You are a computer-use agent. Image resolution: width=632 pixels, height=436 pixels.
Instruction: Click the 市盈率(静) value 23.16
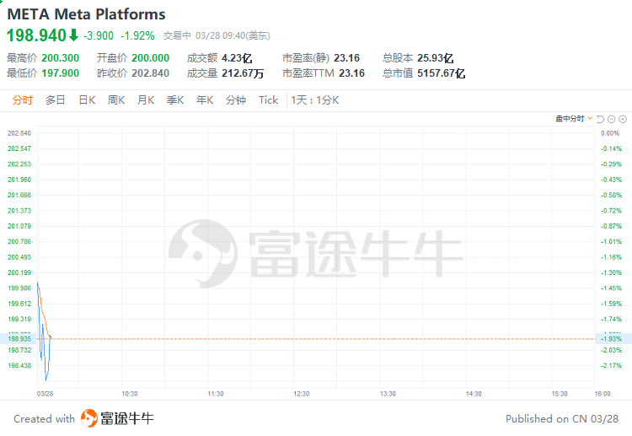pyautogui.click(x=346, y=58)
